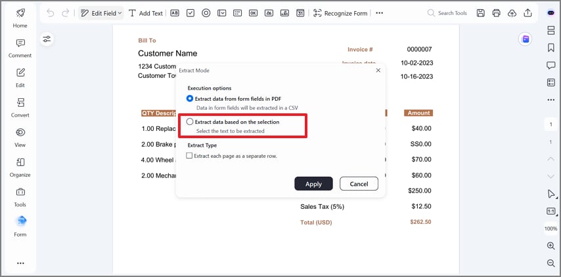The width and height of the screenshot is (561, 277).
Task: Click the Search Tools field
Action: 447,13
